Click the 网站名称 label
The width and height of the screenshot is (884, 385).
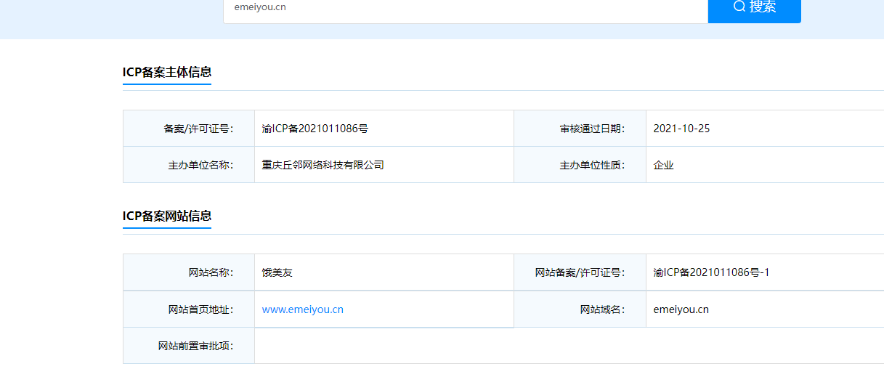211,272
